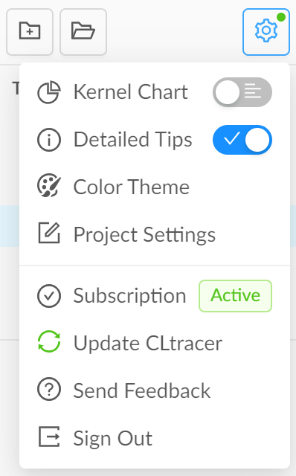Viewport: 296px width, 476px height.
Task: Open the Color Theme menu entry
Action: pos(155,187)
